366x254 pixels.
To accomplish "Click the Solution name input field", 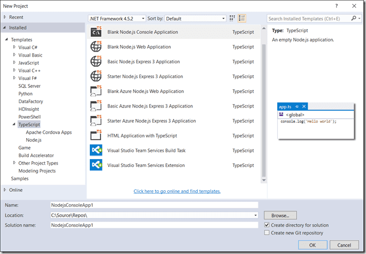I will [x=154, y=225].
